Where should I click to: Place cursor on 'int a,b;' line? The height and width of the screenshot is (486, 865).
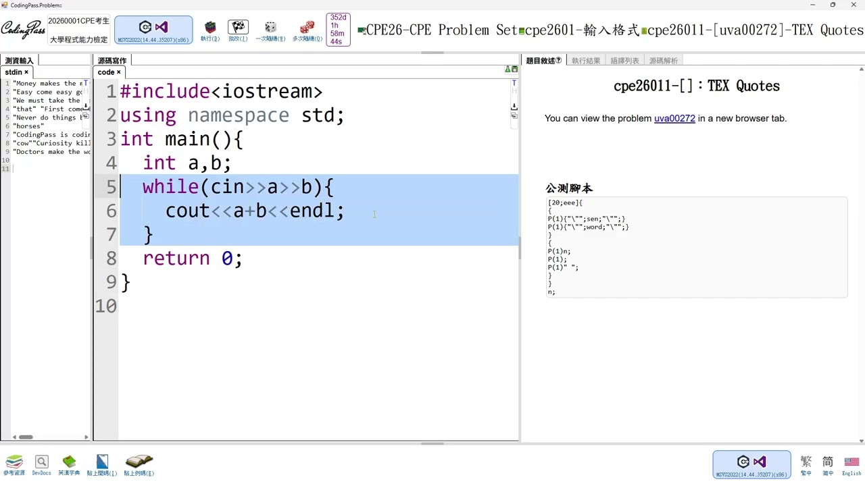(x=187, y=163)
